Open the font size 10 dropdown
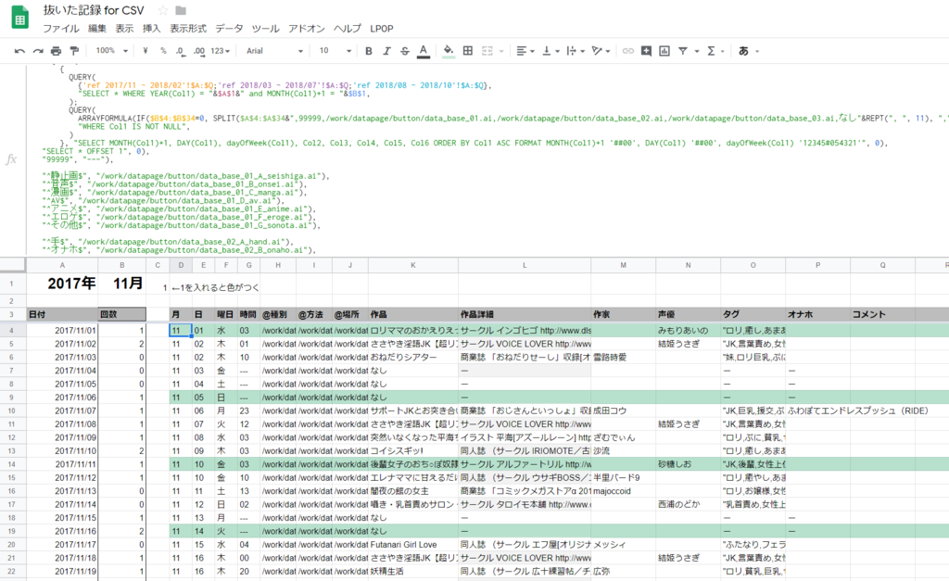This screenshot has width=949, height=581. tap(335, 51)
